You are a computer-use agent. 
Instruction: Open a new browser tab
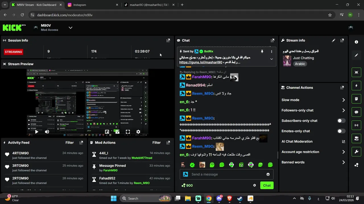[182, 5]
